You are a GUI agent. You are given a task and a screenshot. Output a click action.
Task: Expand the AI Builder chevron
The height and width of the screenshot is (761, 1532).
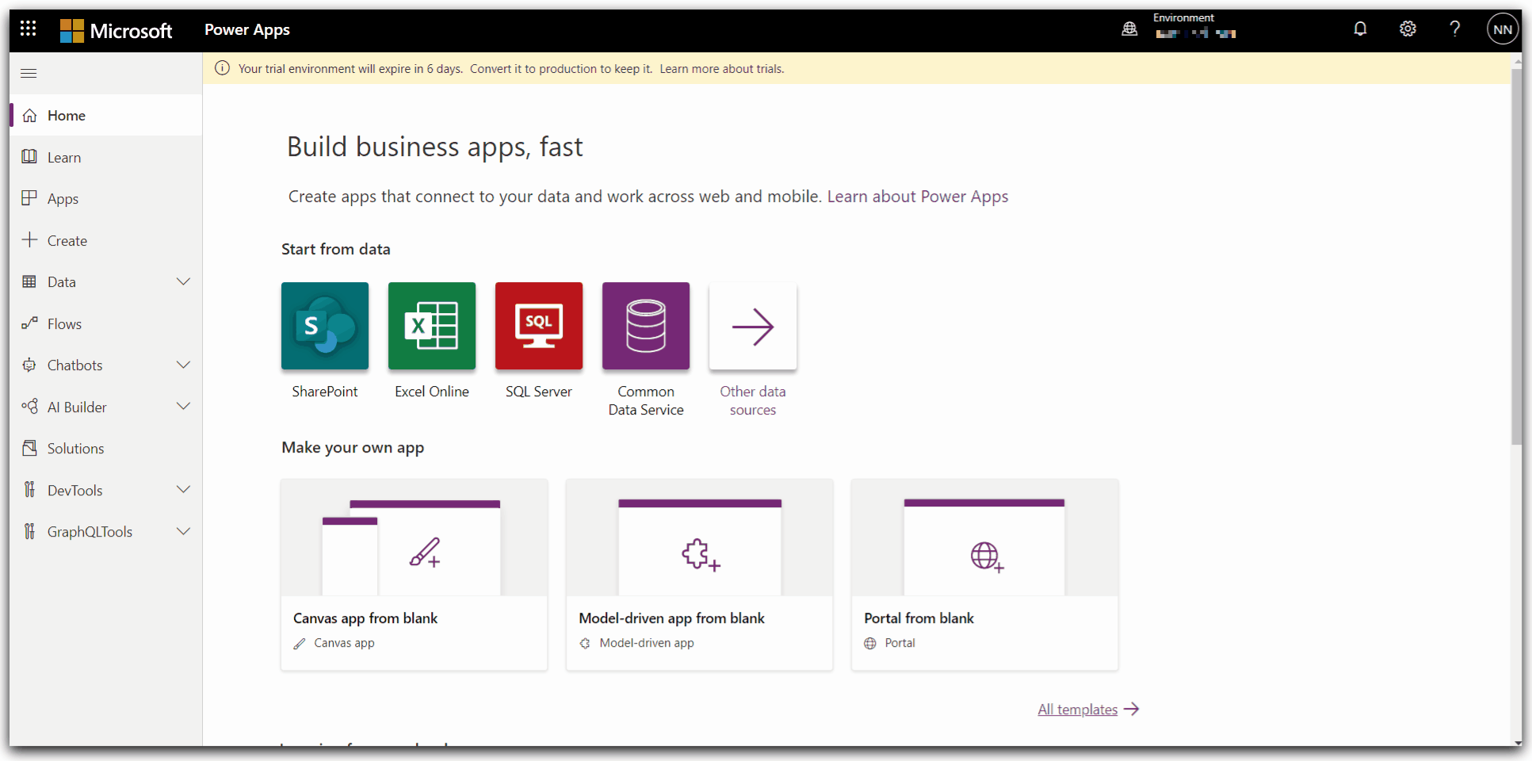click(x=183, y=407)
